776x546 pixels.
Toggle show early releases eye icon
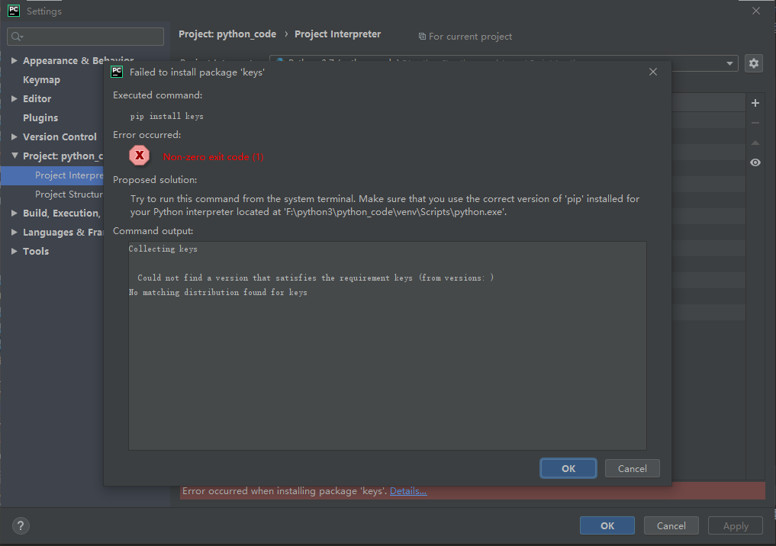click(x=755, y=162)
